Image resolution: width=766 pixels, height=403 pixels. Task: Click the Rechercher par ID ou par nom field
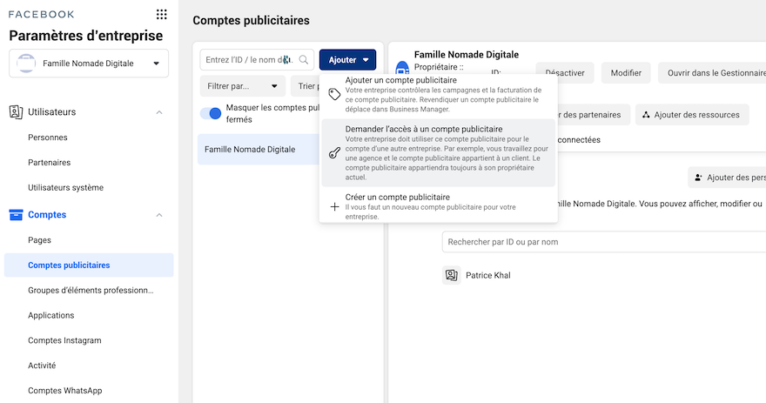click(x=604, y=242)
